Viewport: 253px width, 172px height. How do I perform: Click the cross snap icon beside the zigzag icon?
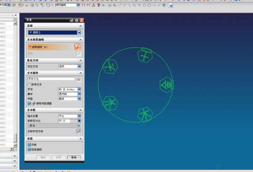point(139,5)
